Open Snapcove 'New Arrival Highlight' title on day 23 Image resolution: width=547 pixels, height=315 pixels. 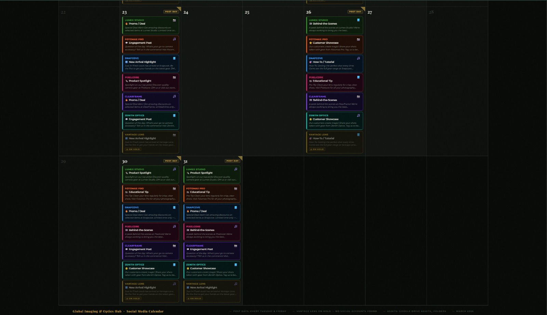142,62
